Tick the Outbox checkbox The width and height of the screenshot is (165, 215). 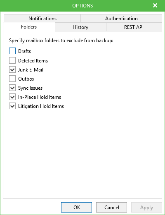tap(12, 79)
